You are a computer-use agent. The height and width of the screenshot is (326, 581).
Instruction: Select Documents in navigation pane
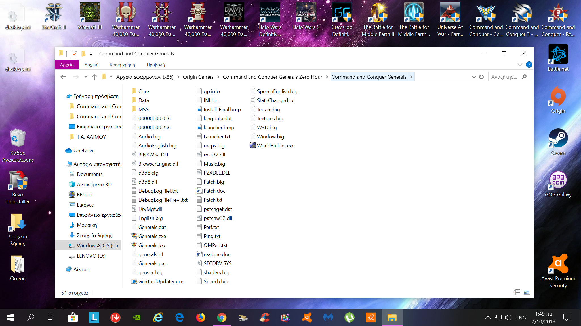coord(86,174)
